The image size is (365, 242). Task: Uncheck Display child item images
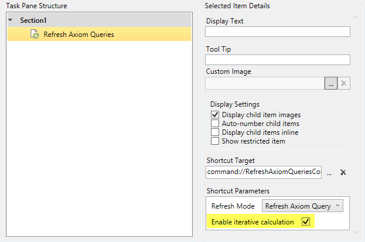[x=215, y=115]
